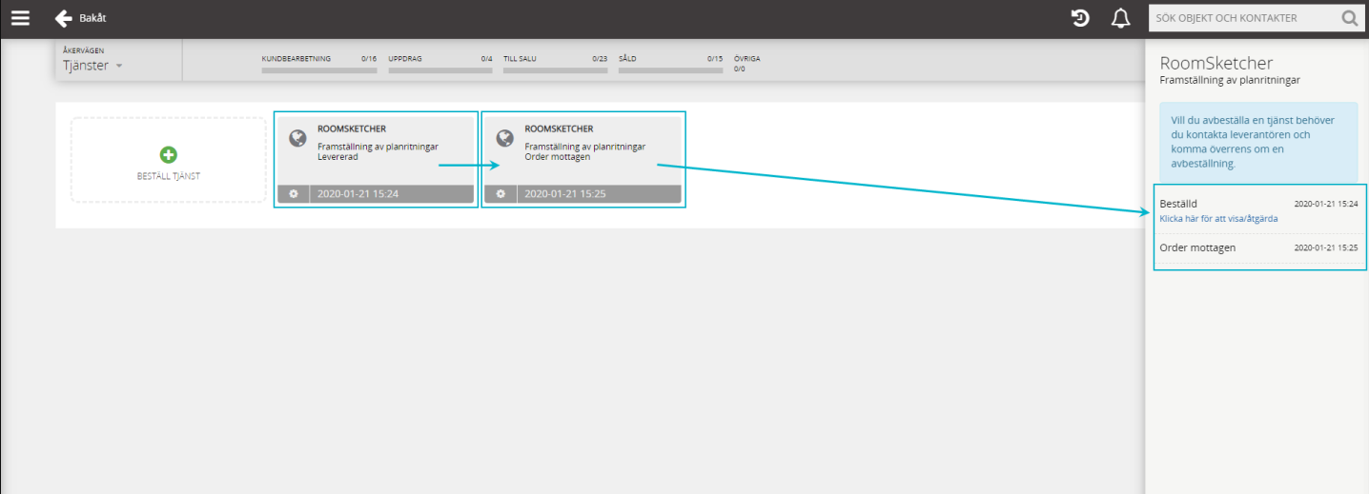Click the Åkervägen label above Tjänster

(83, 50)
